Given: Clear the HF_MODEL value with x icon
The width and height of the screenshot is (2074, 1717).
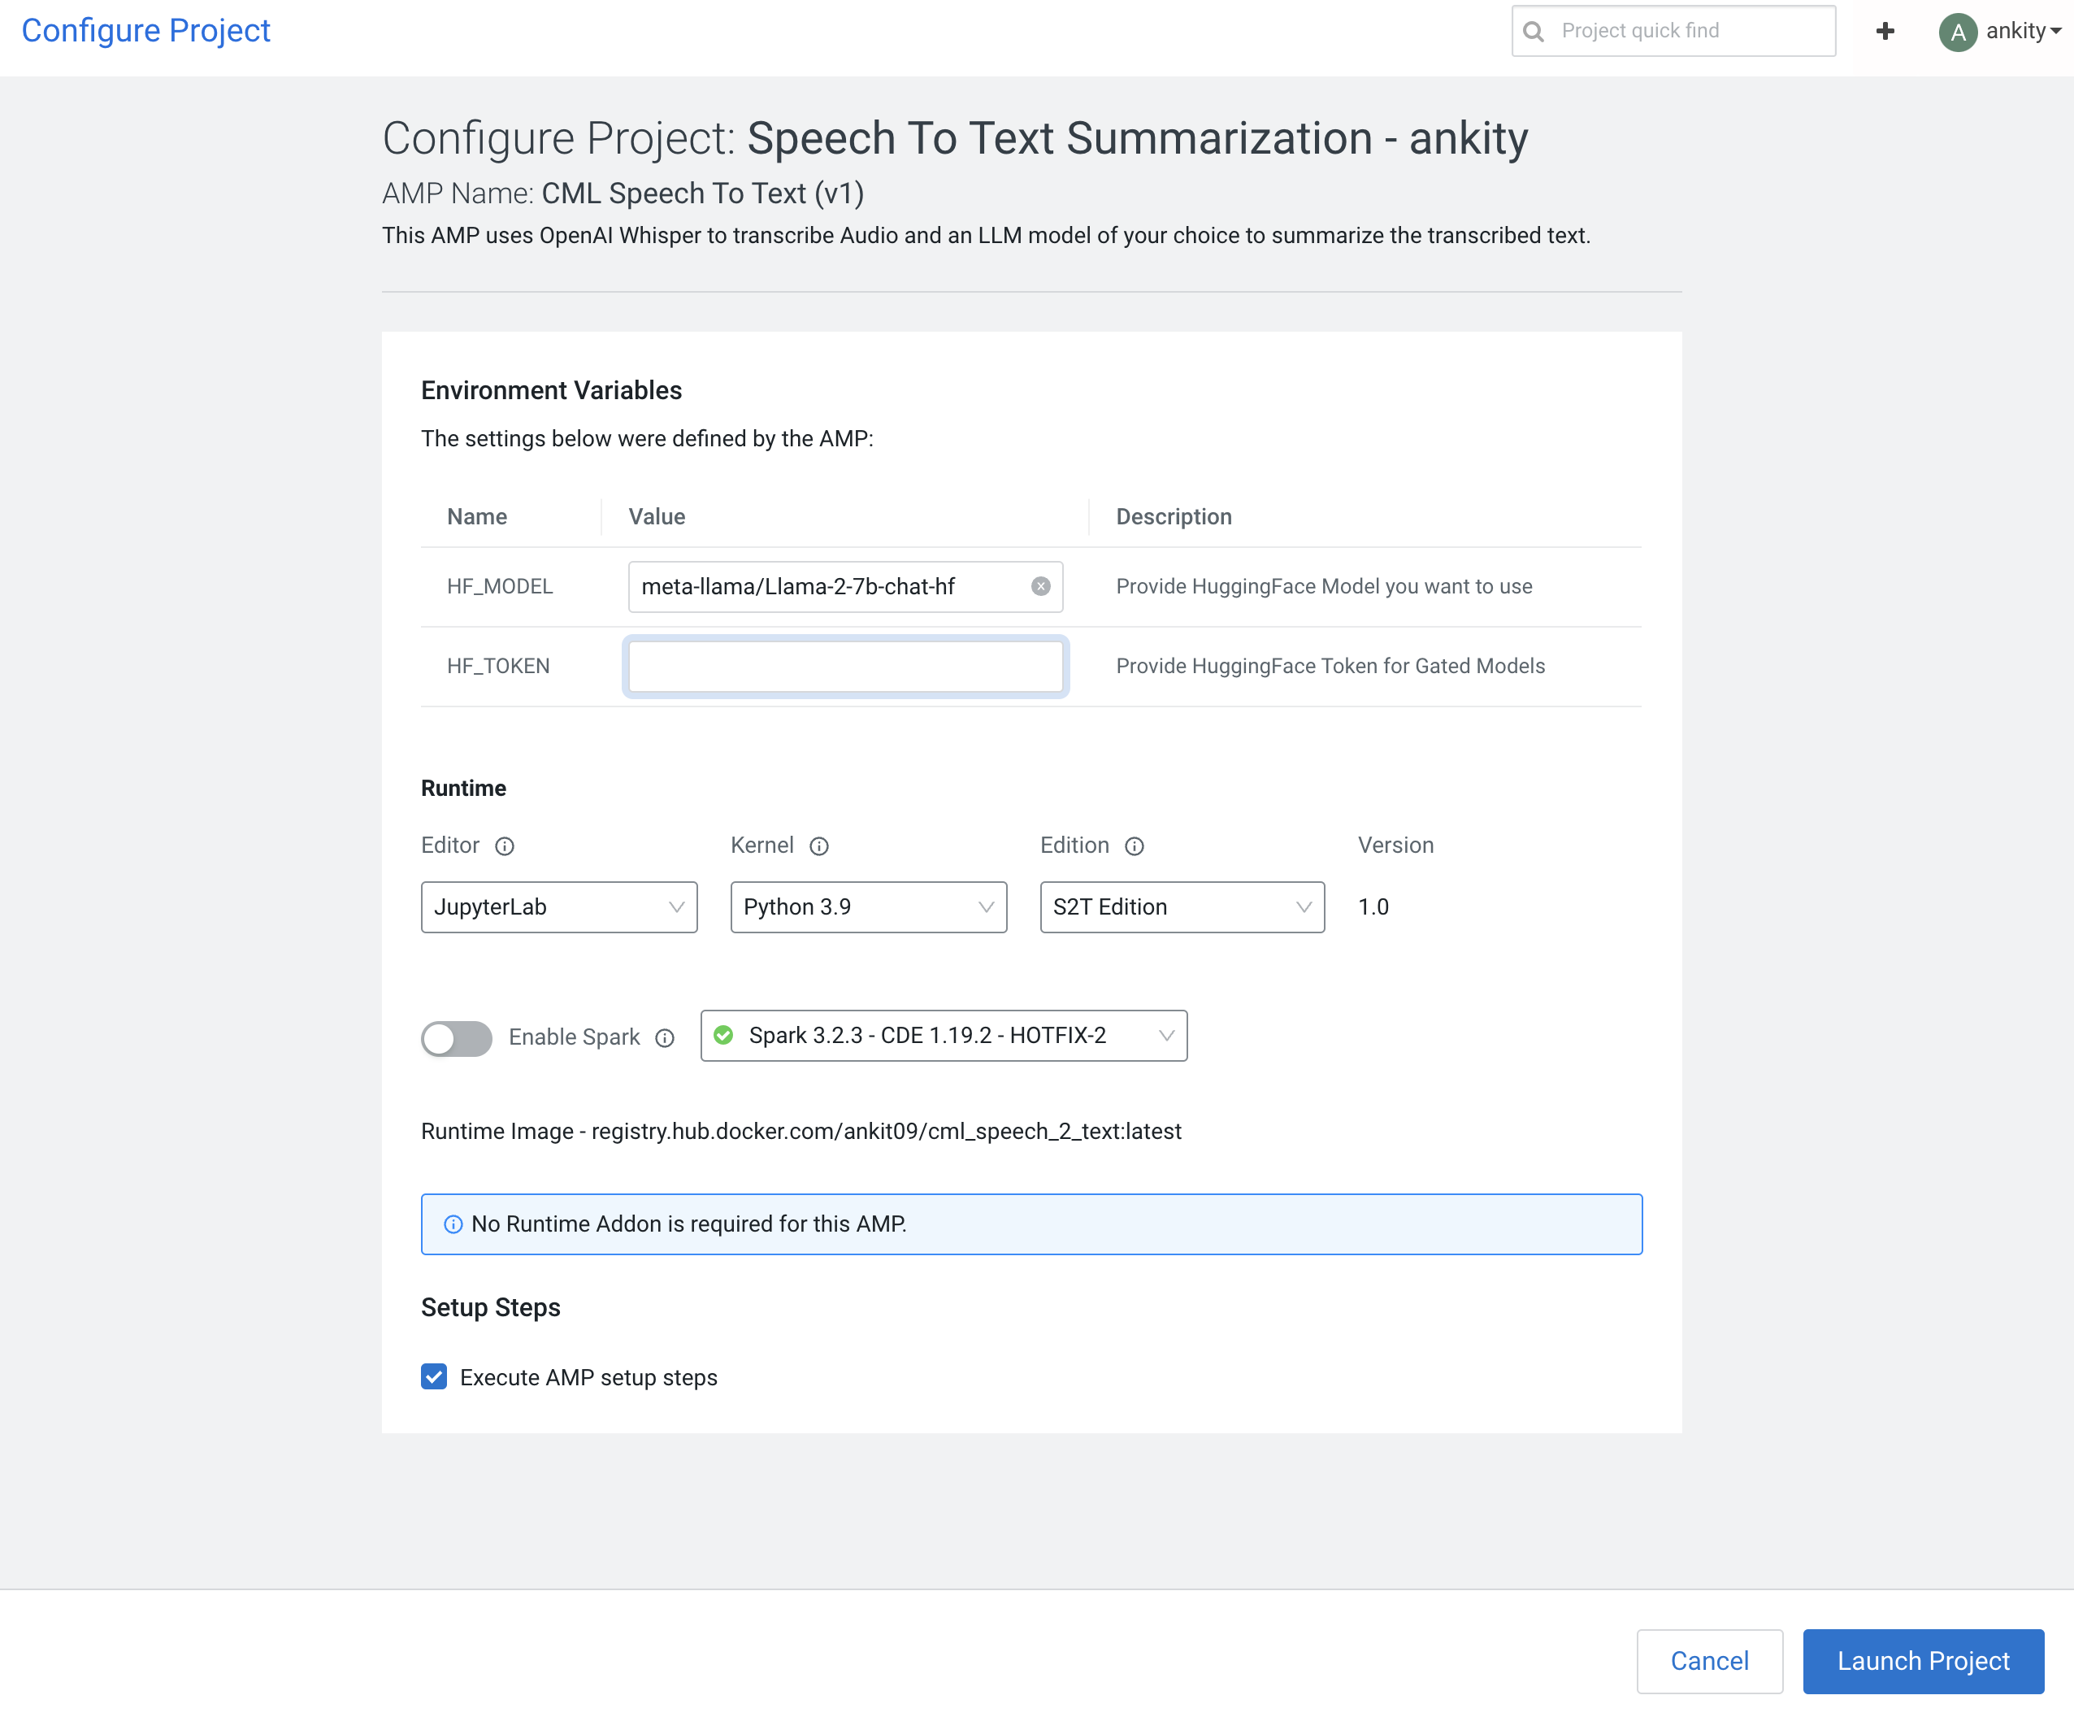Looking at the screenshot, I should (1040, 586).
